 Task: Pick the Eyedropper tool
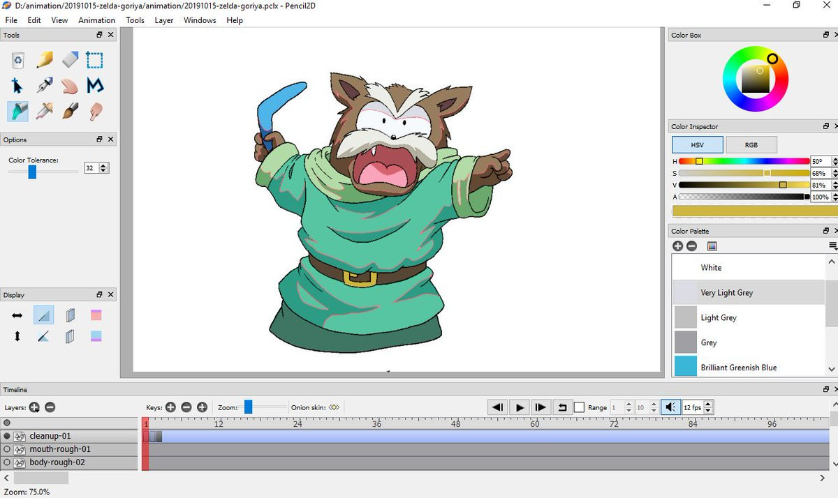[x=45, y=111]
